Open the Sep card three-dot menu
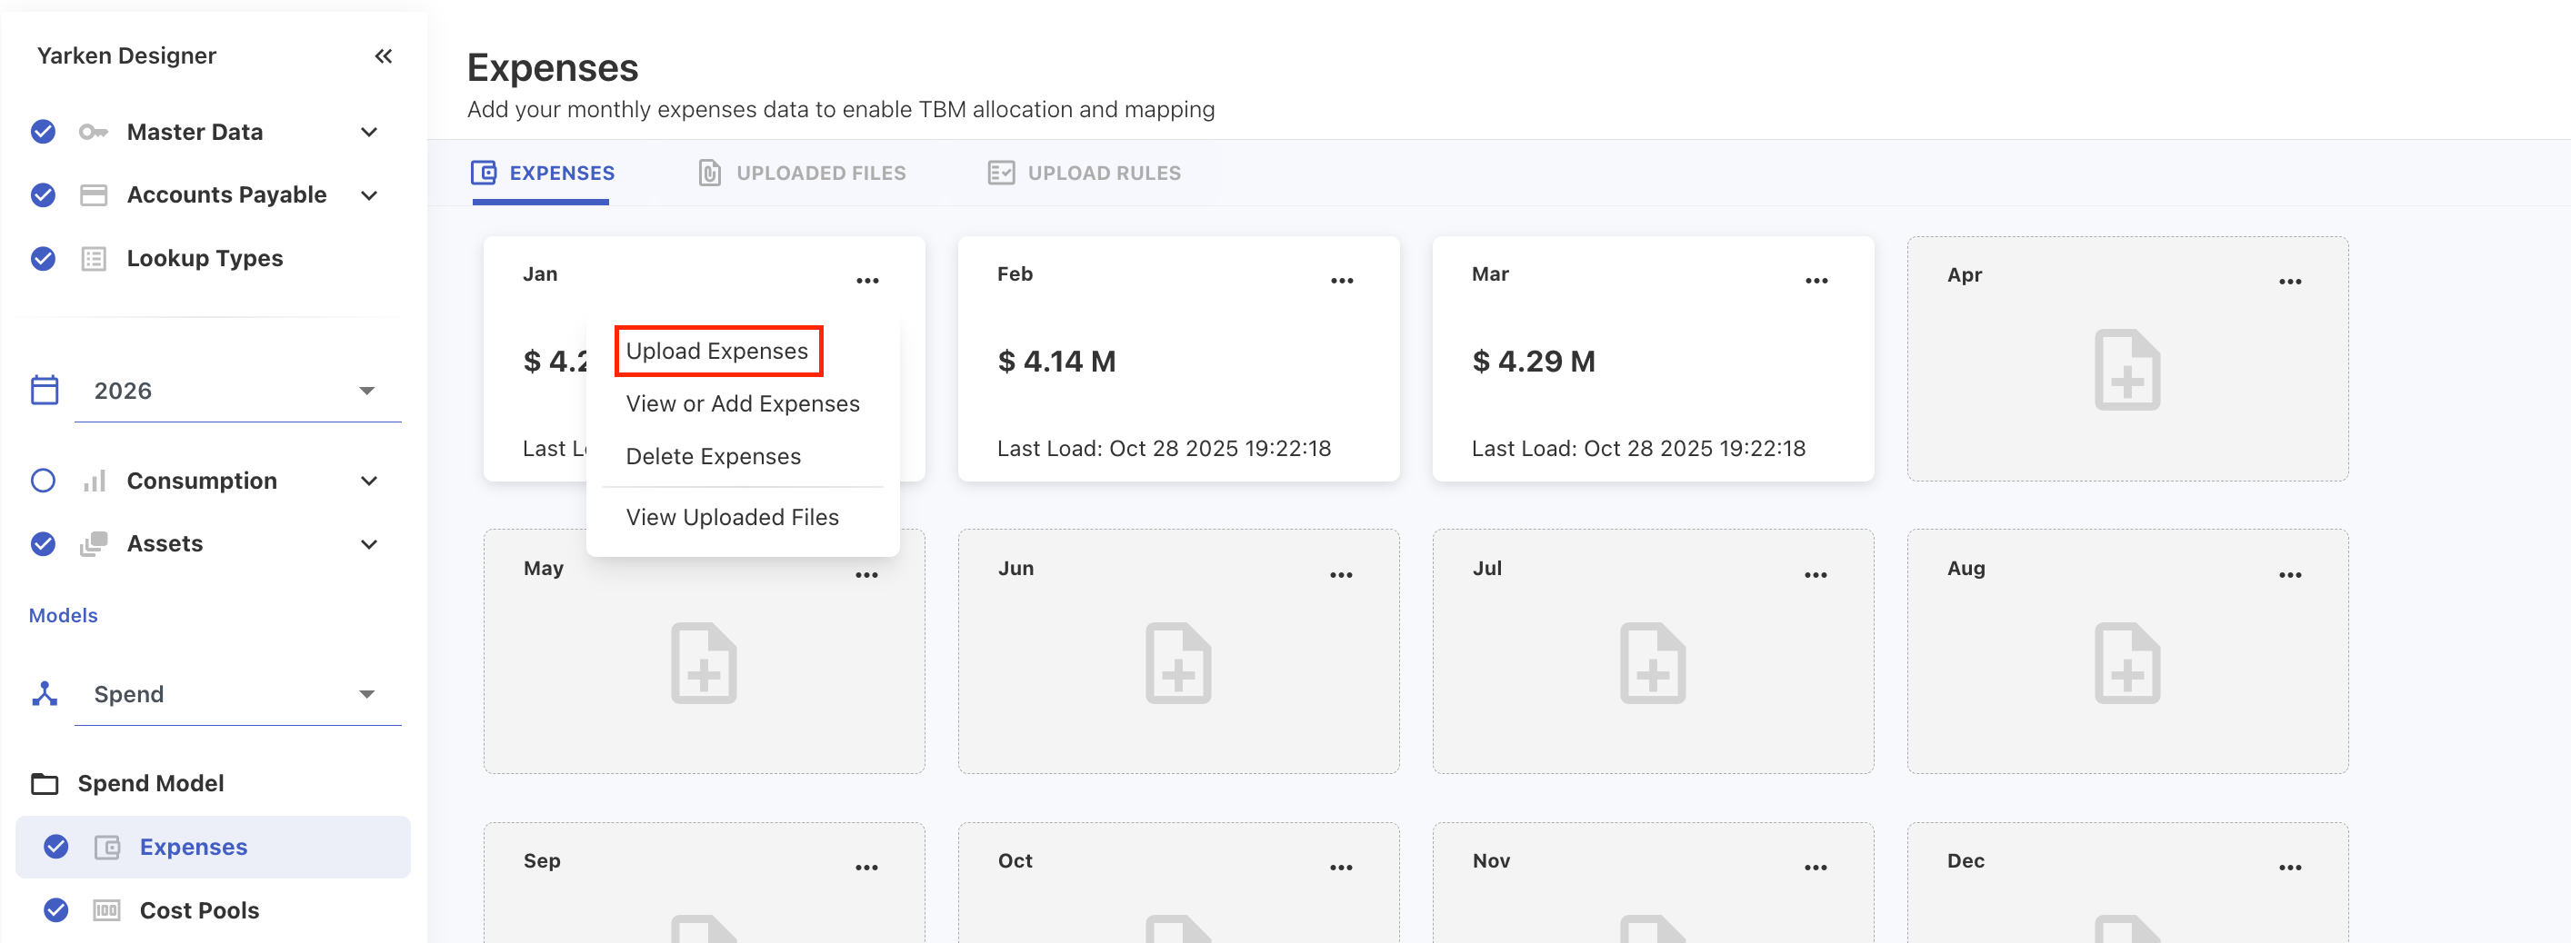 click(x=866, y=868)
